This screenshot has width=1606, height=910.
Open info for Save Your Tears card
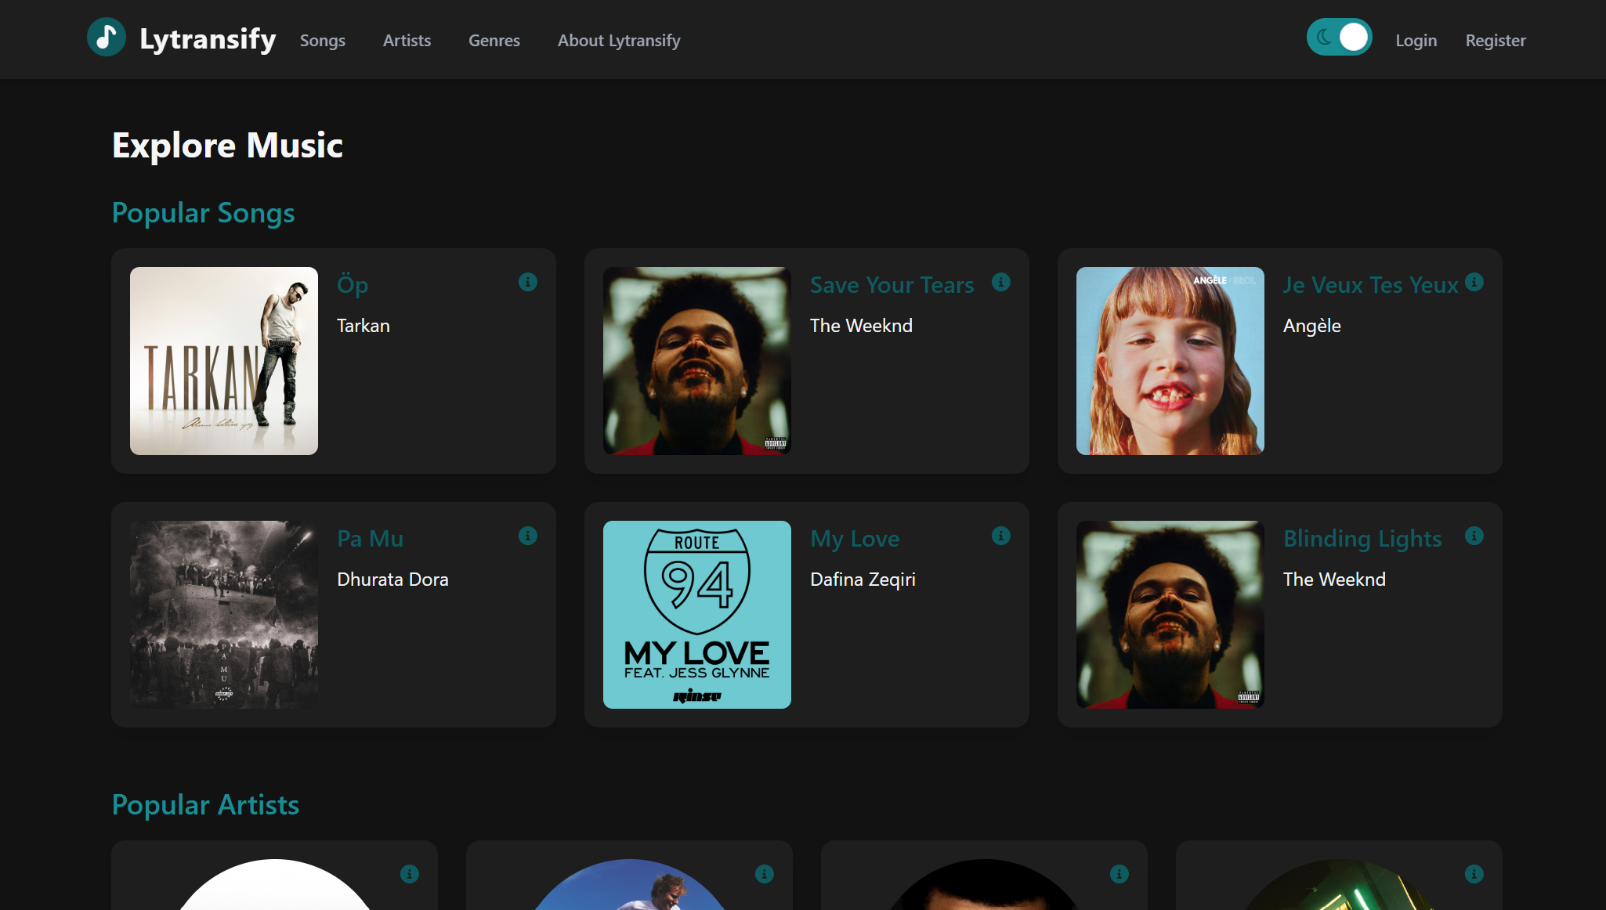(1001, 282)
